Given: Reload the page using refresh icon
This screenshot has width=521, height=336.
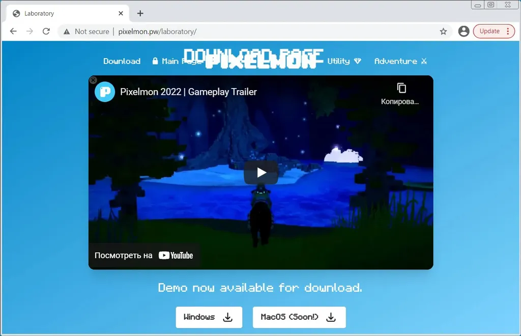Looking at the screenshot, I should [x=46, y=32].
